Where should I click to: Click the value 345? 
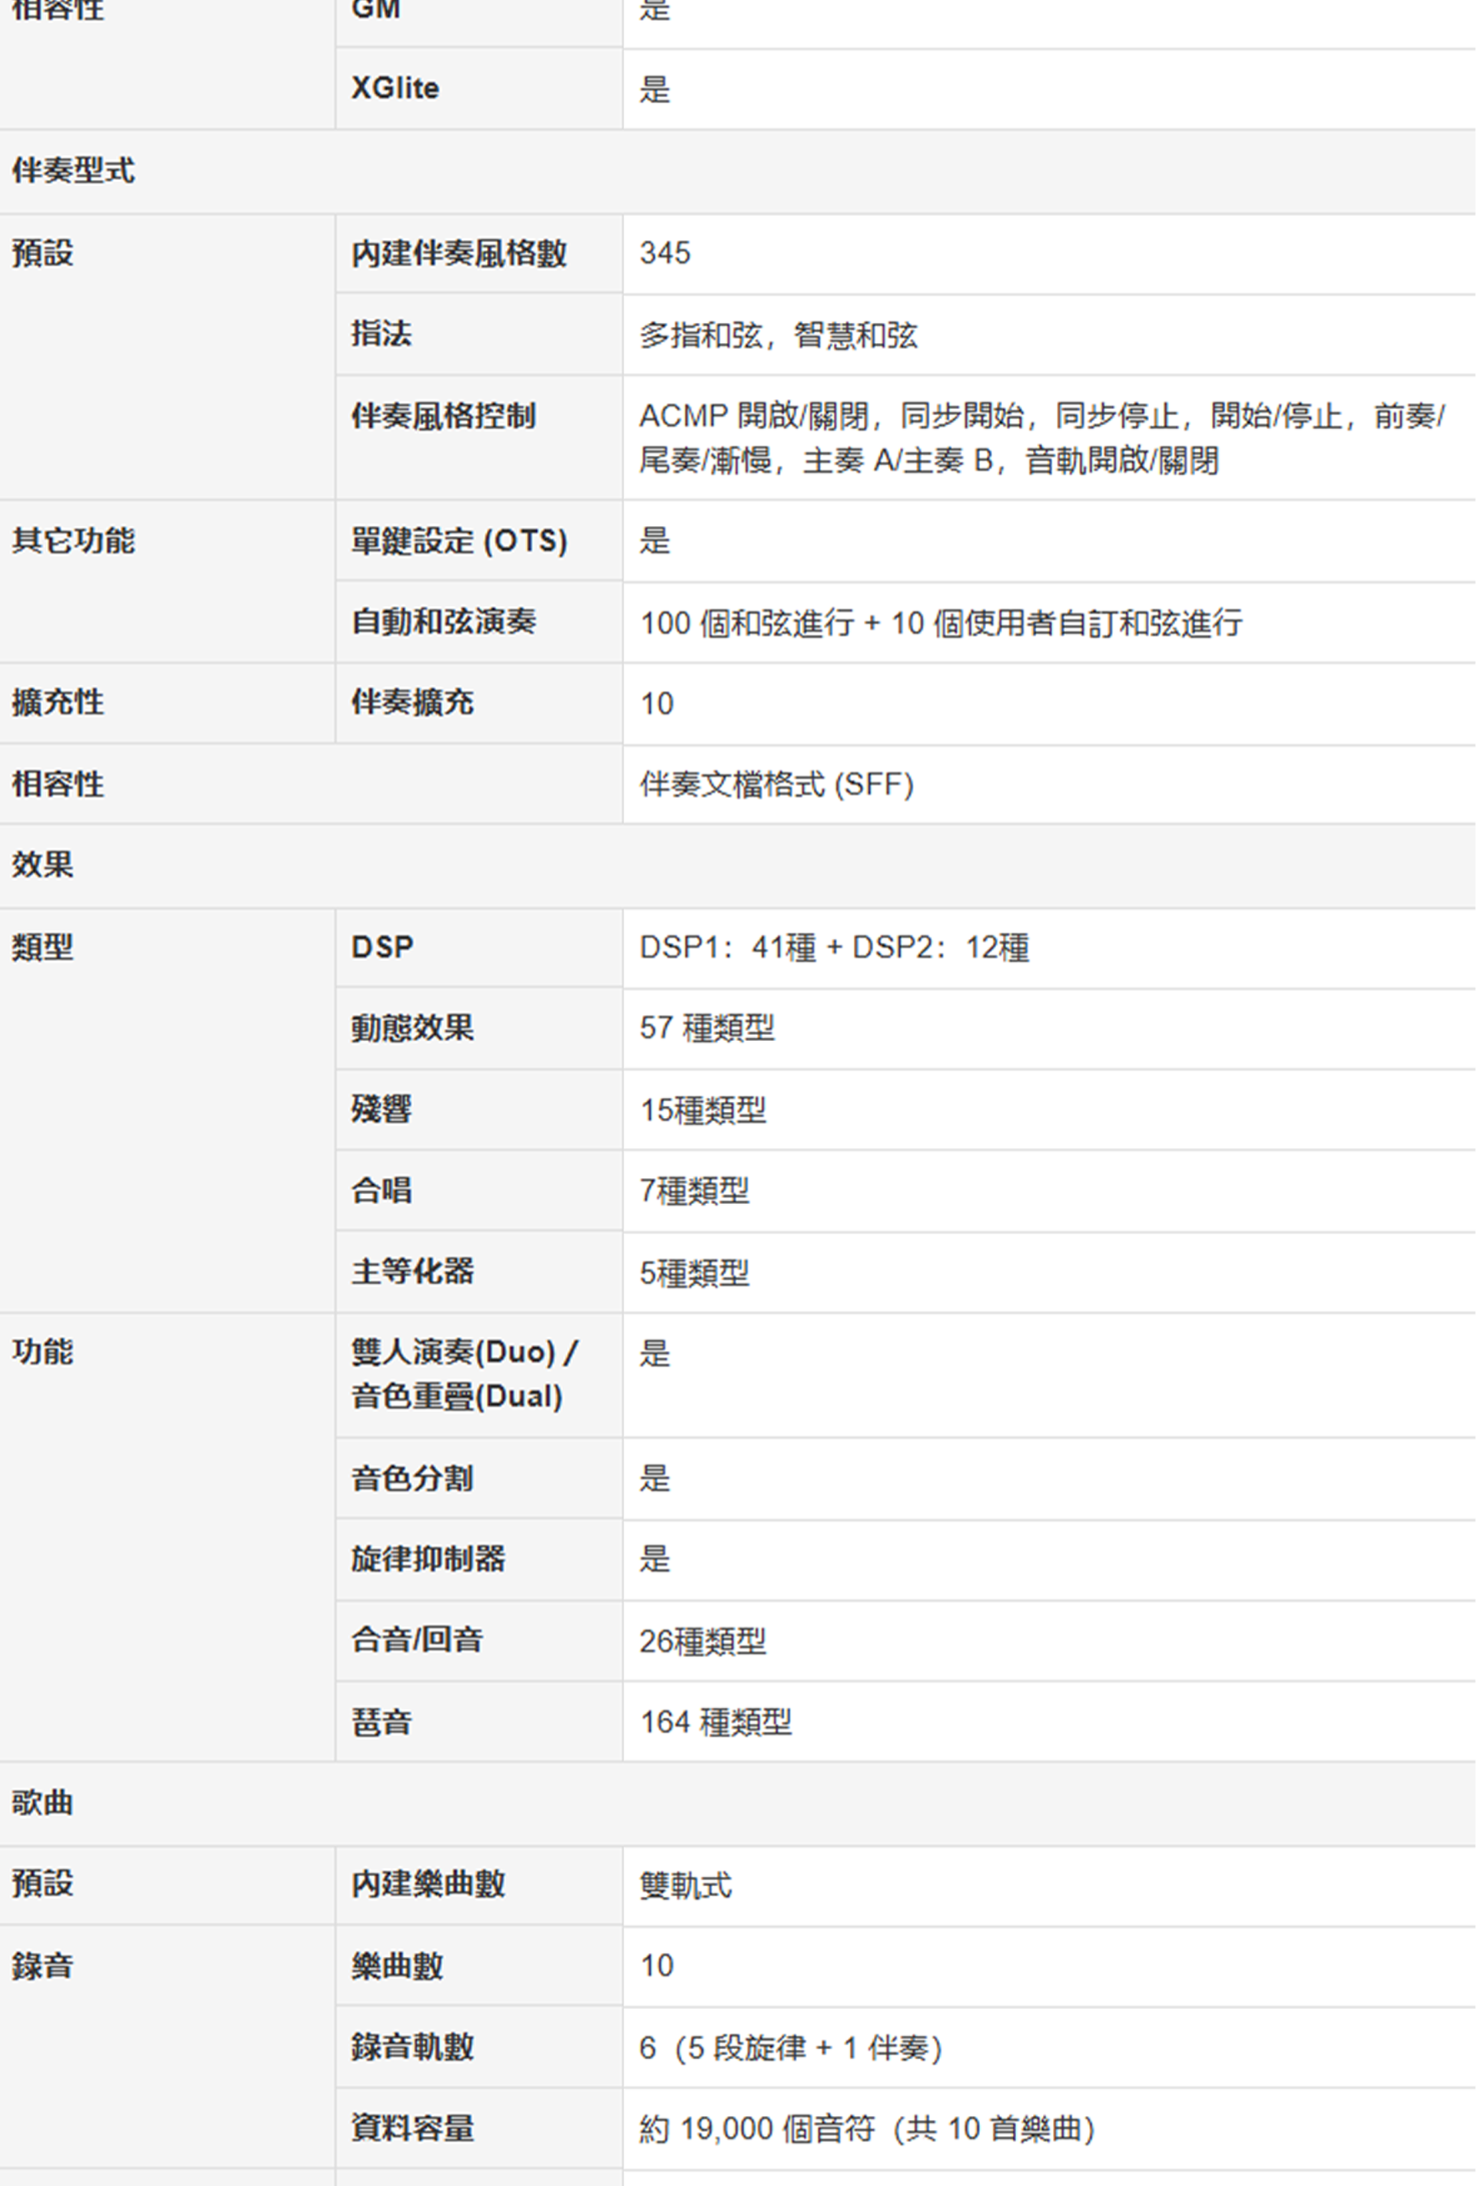(664, 253)
